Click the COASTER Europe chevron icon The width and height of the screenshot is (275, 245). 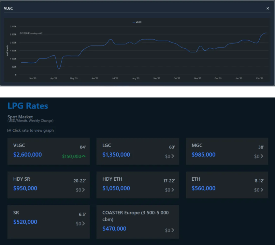(x=173, y=230)
